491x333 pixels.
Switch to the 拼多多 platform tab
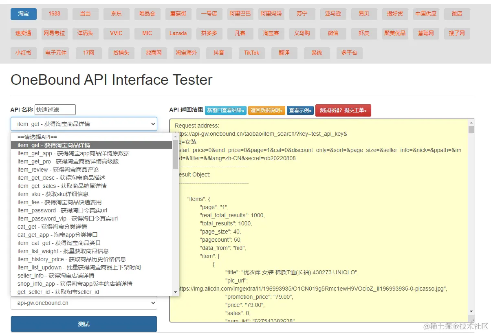(209, 33)
